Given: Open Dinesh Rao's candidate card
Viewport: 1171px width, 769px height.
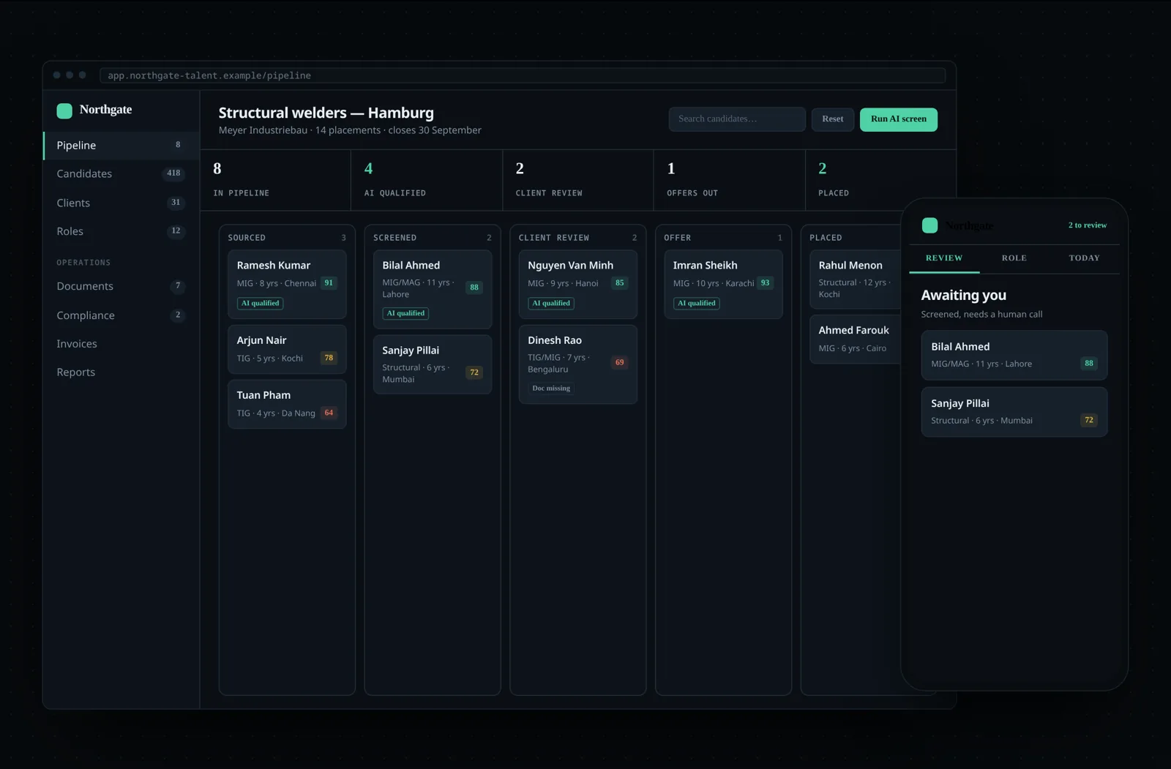Looking at the screenshot, I should 578,364.
